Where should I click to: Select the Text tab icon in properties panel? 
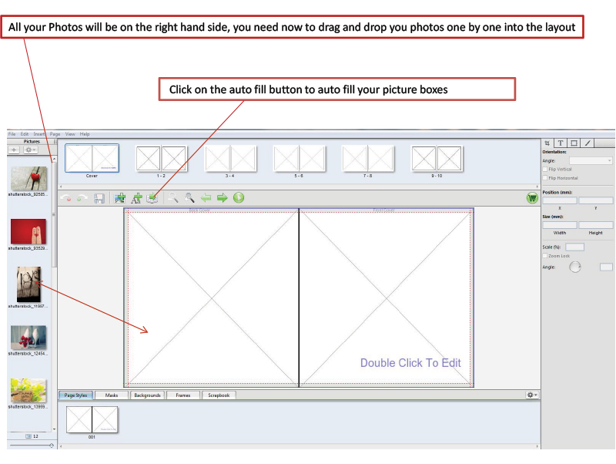click(x=561, y=143)
